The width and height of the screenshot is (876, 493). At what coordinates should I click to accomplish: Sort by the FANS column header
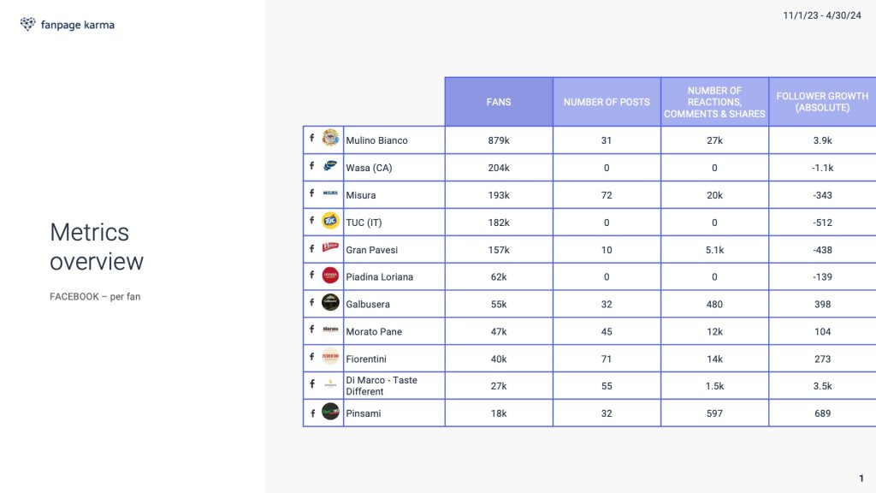(x=499, y=102)
